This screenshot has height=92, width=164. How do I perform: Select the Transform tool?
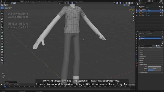pos(2,22)
